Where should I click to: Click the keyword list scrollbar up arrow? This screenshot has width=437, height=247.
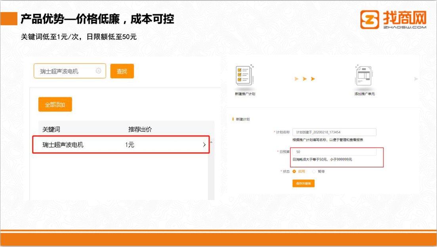(211, 142)
